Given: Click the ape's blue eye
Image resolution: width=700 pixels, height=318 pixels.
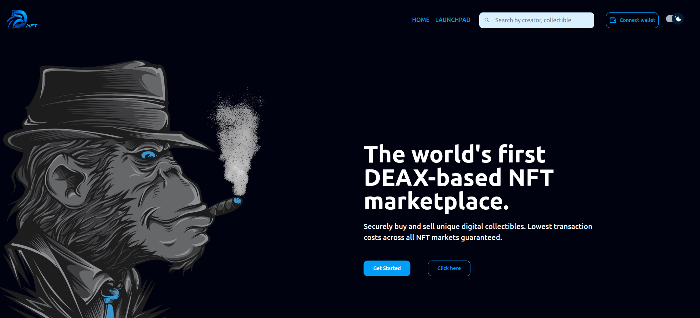Looking at the screenshot, I should [148, 155].
